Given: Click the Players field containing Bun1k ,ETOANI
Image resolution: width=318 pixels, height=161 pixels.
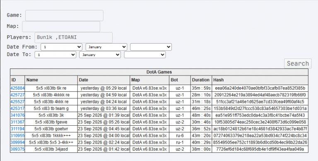Looking at the screenshot, I should [73, 37].
